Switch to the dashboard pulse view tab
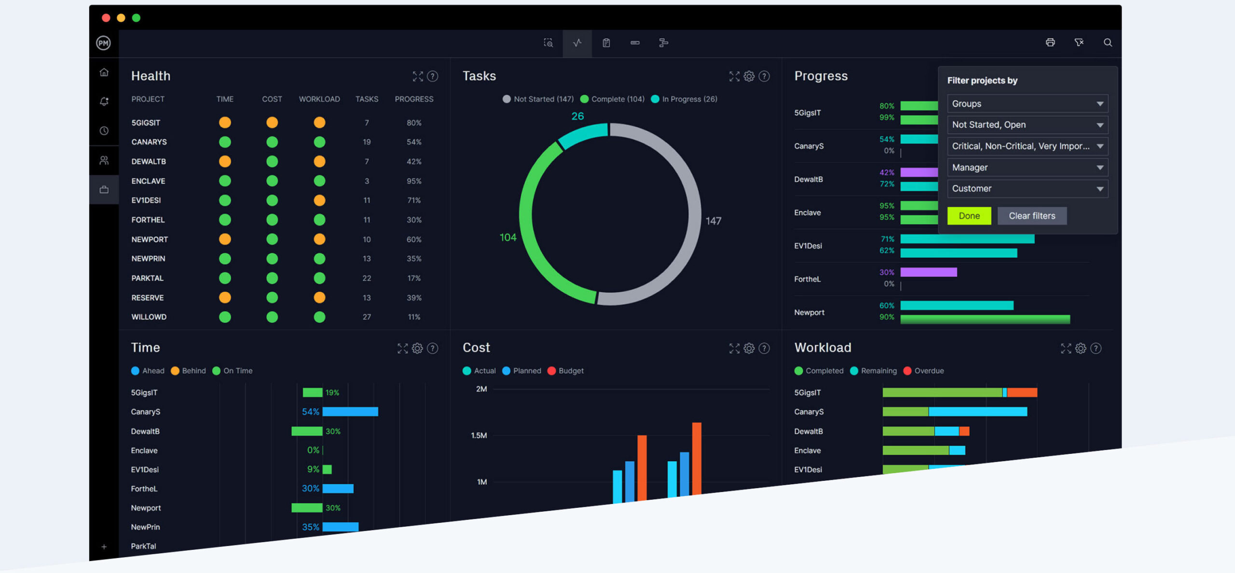Image resolution: width=1235 pixels, height=573 pixels. (577, 43)
